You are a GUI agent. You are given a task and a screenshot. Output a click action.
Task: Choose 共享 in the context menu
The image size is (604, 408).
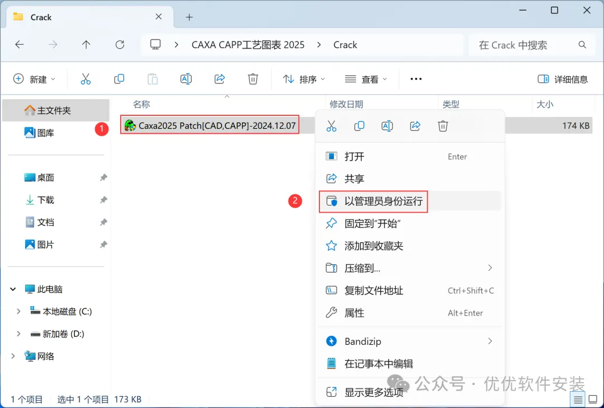(410, 179)
